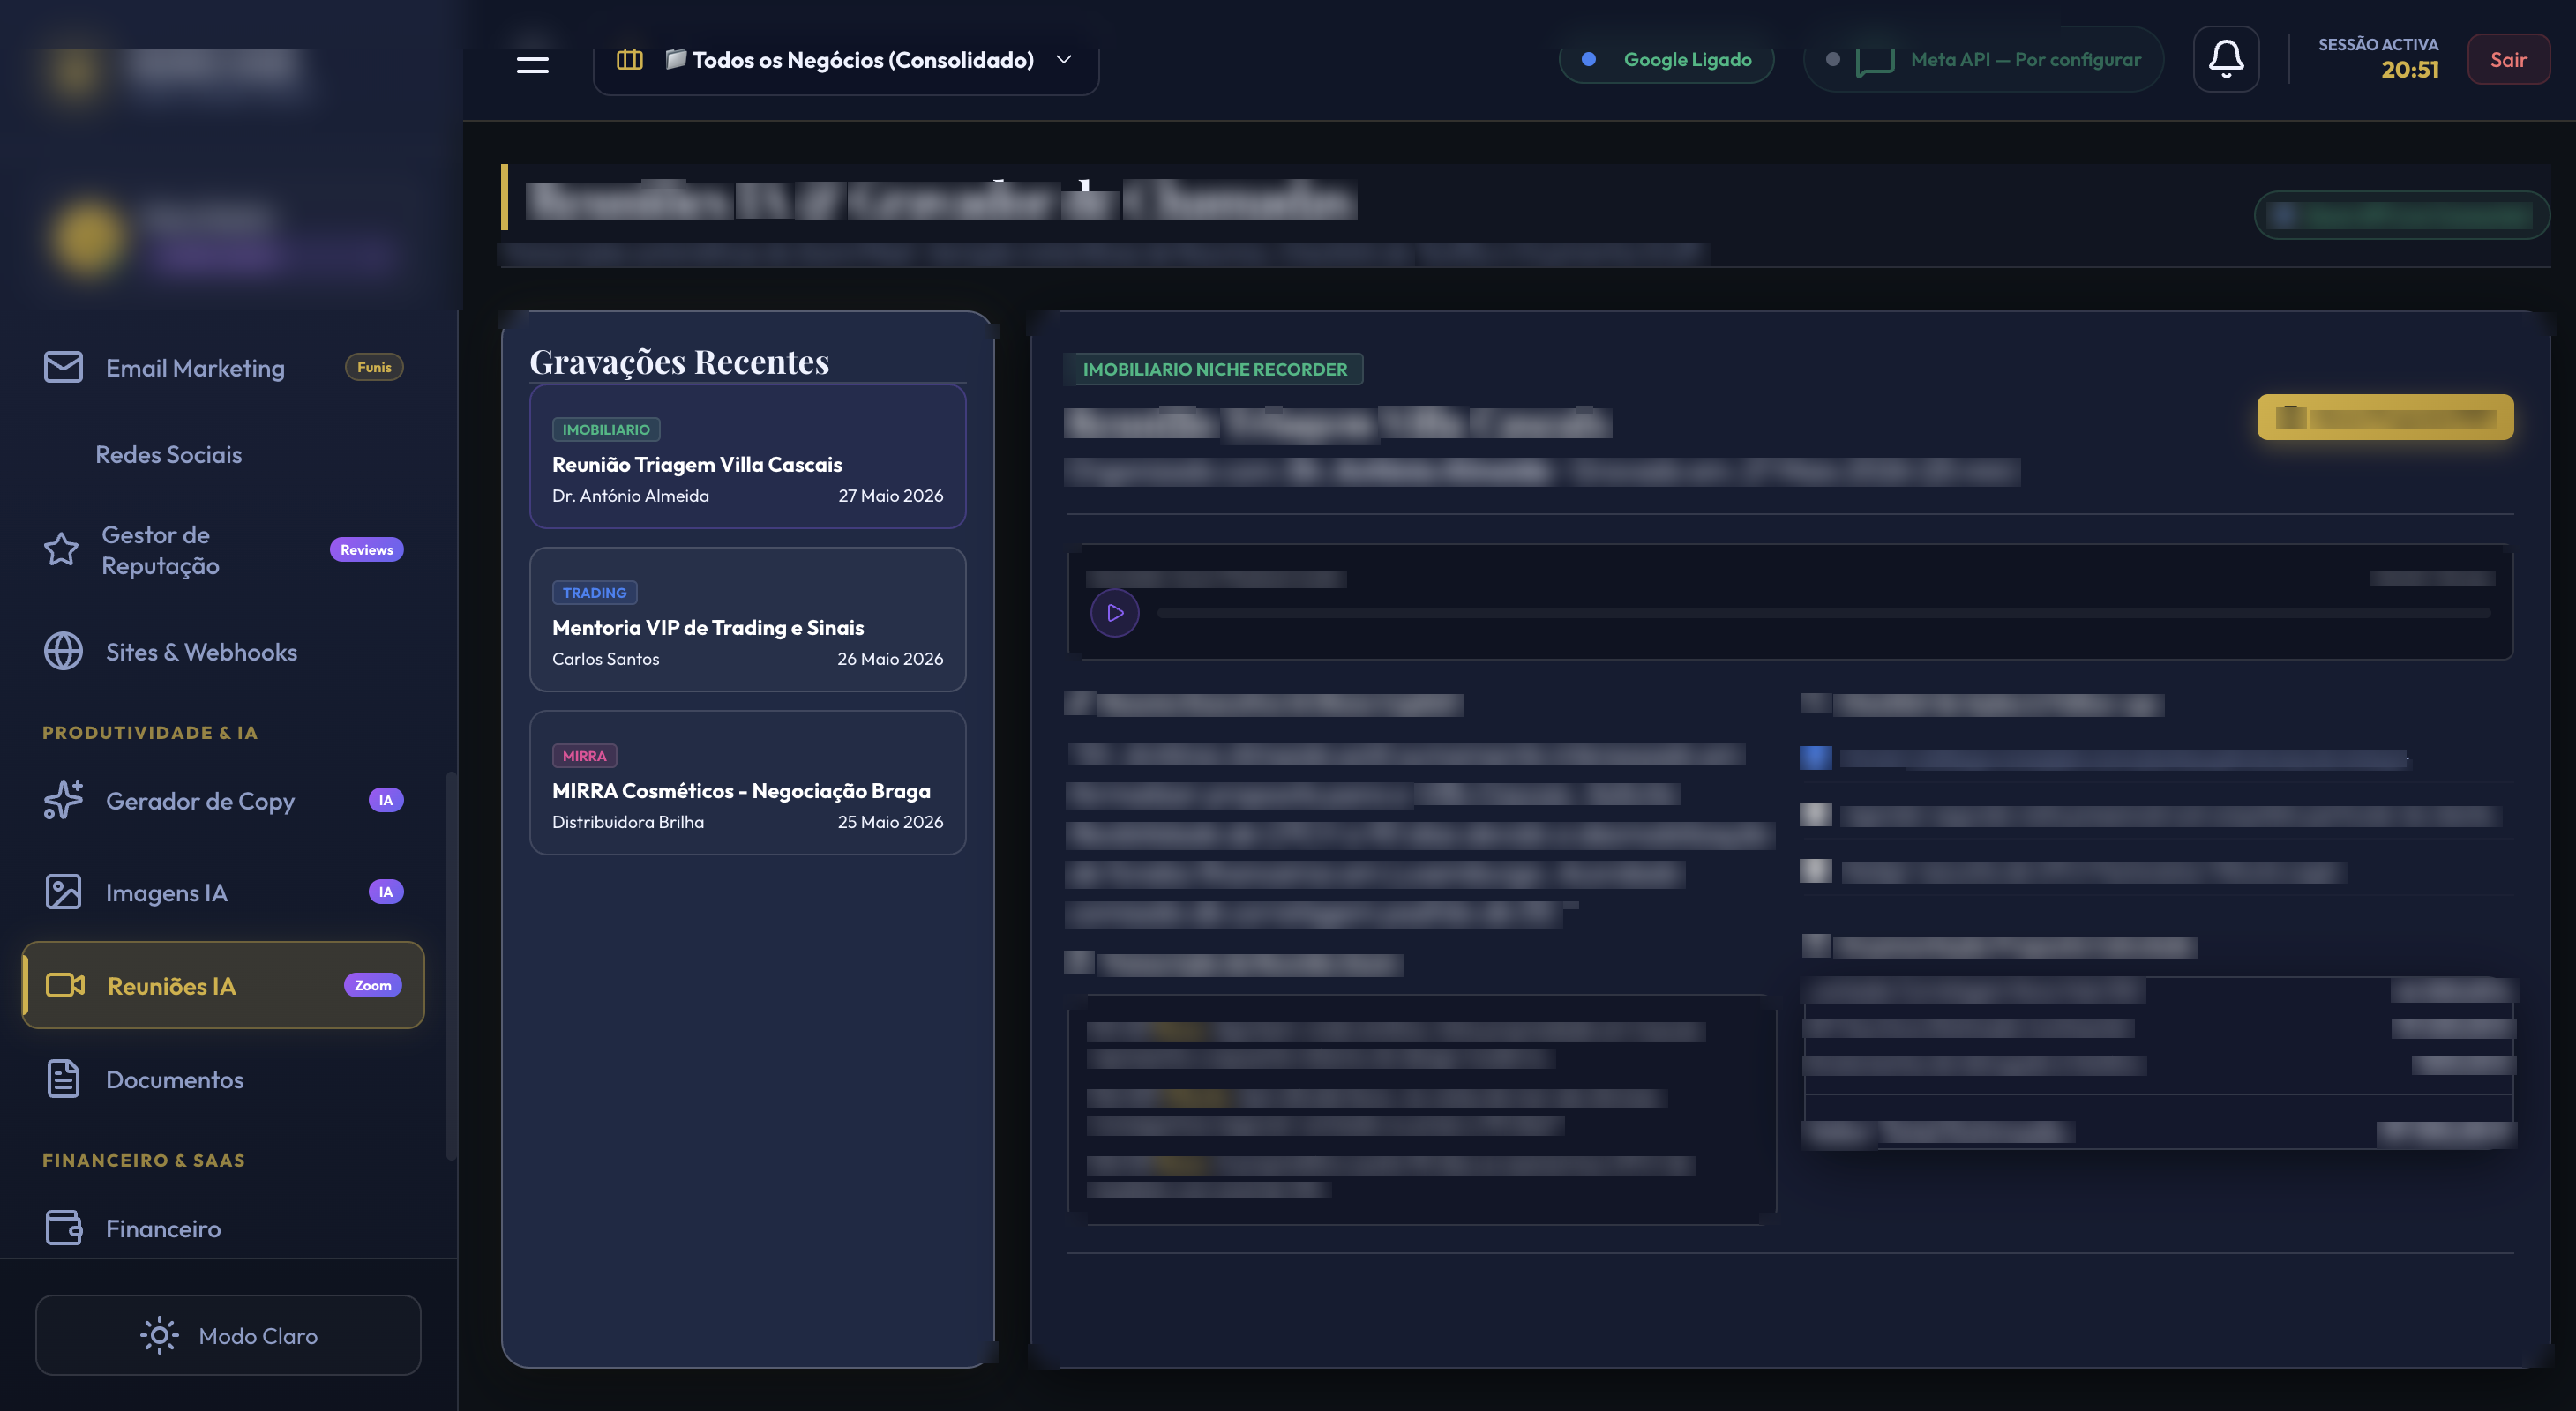
Task: Click the IMOBILIARIO NICHE RECORDER label
Action: [1214, 369]
